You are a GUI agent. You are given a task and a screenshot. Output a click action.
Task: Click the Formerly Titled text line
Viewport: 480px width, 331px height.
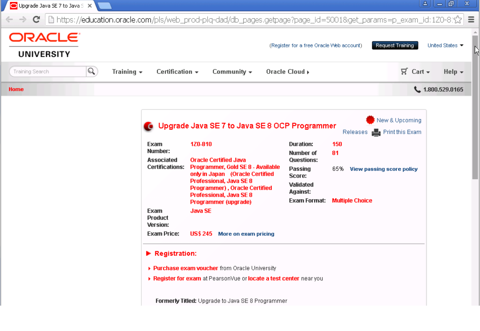[221, 301]
